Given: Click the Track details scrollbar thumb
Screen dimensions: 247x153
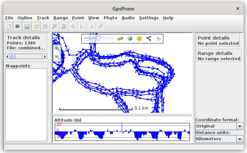Looking at the screenshot, I should tap(12, 56).
